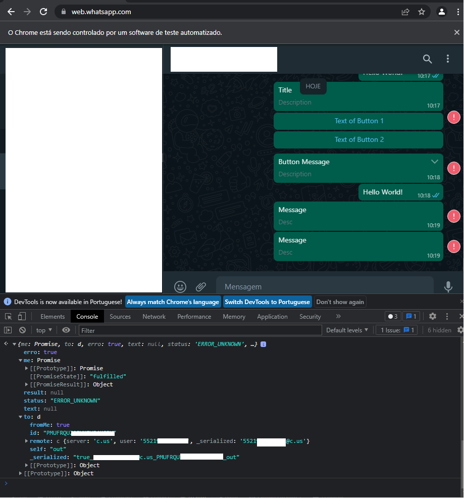The image size is (464, 498).
Task: Expand [[PromiseResult]]: Object
Action: coord(27,385)
